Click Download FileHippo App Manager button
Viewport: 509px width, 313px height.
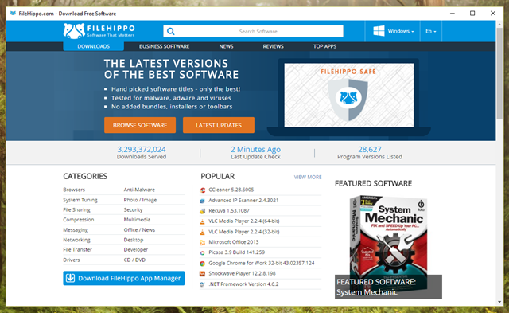(x=124, y=278)
